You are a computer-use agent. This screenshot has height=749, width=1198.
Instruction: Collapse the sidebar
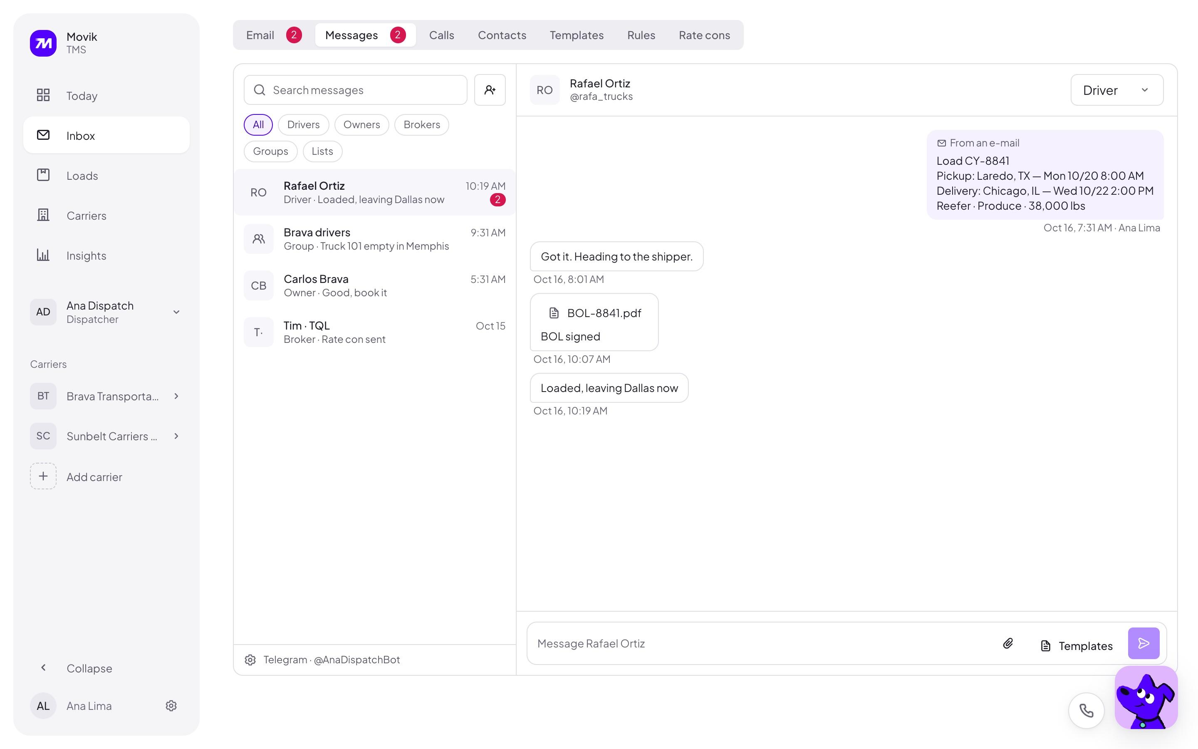tap(106, 668)
